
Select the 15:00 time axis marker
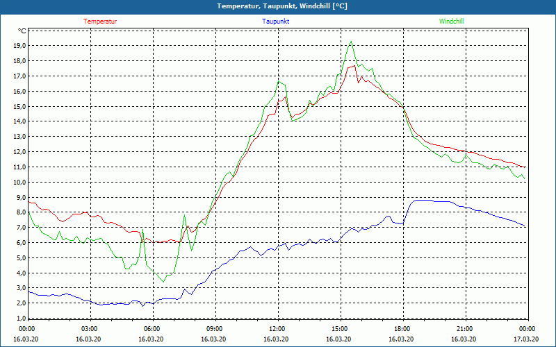pyautogui.click(x=339, y=329)
